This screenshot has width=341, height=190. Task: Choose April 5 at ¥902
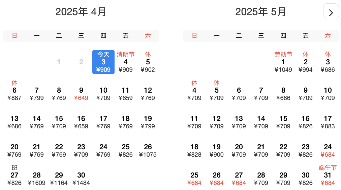click(148, 62)
